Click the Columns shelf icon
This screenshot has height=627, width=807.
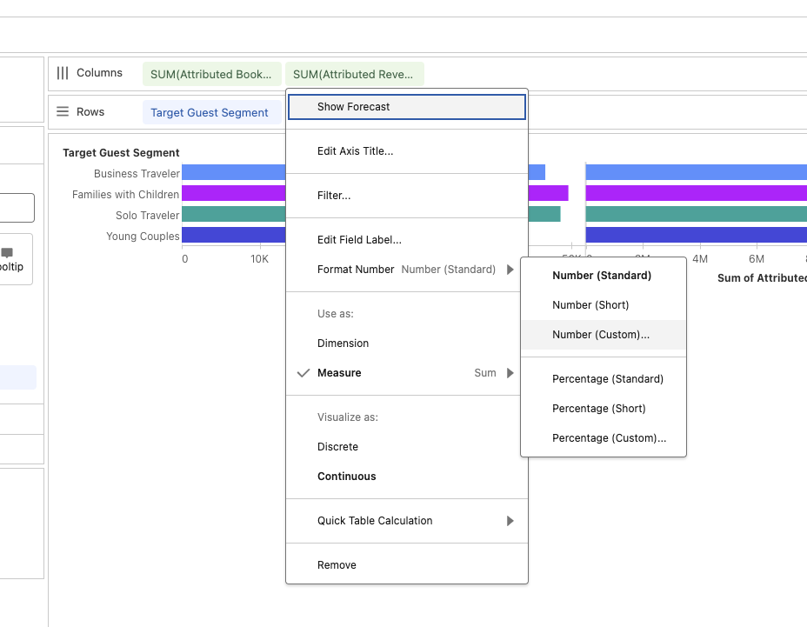[x=63, y=73]
